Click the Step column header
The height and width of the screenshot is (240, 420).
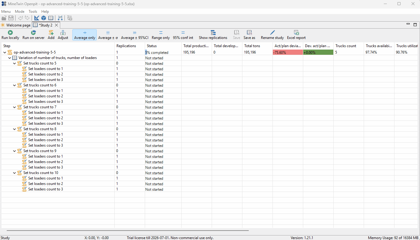click(x=58, y=46)
